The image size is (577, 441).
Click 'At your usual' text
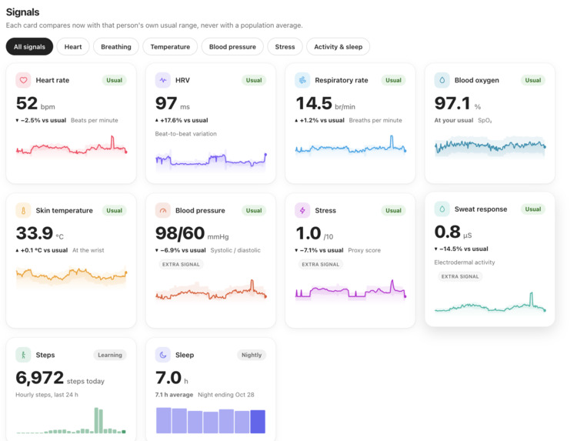click(x=454, y=120)
